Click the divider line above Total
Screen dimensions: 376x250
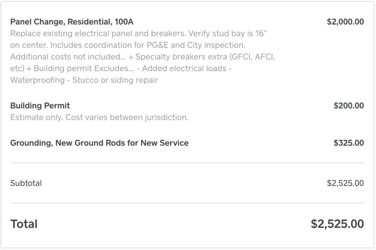pyautogui.click(x=187, y=203)
